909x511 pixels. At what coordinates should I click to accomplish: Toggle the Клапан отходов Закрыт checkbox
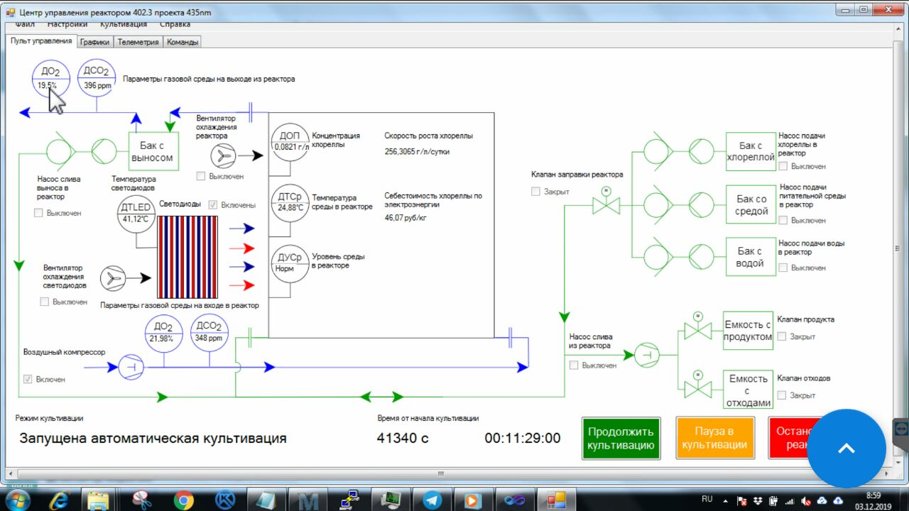click(782, 395)
